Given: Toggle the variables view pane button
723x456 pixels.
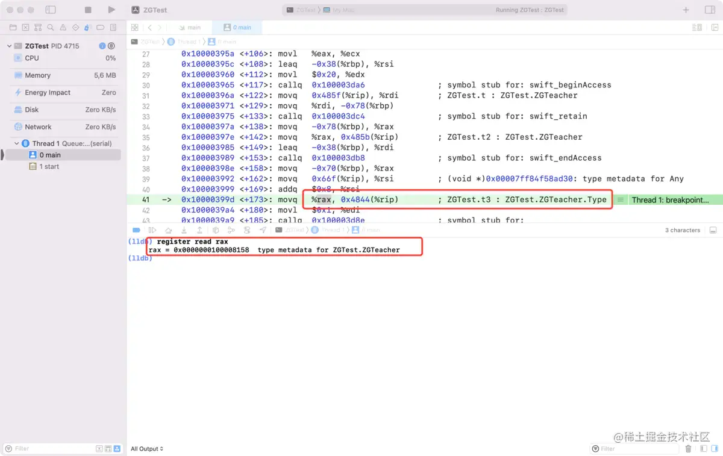Looking at the screenshot, I should coord(703,449).
